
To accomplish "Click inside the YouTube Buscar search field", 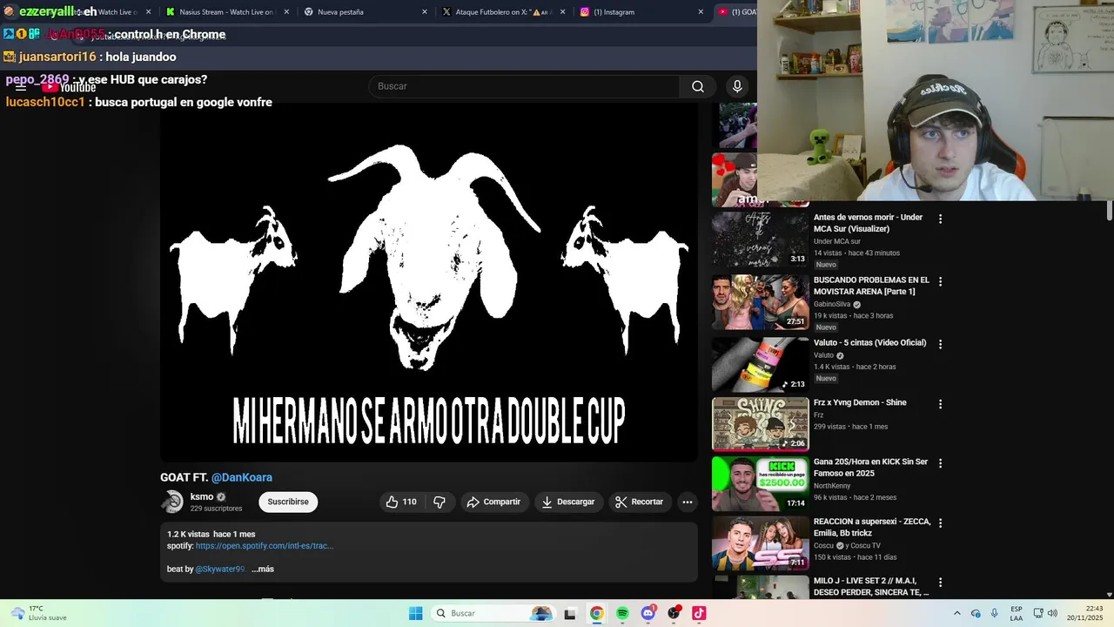I will point(524,86).
